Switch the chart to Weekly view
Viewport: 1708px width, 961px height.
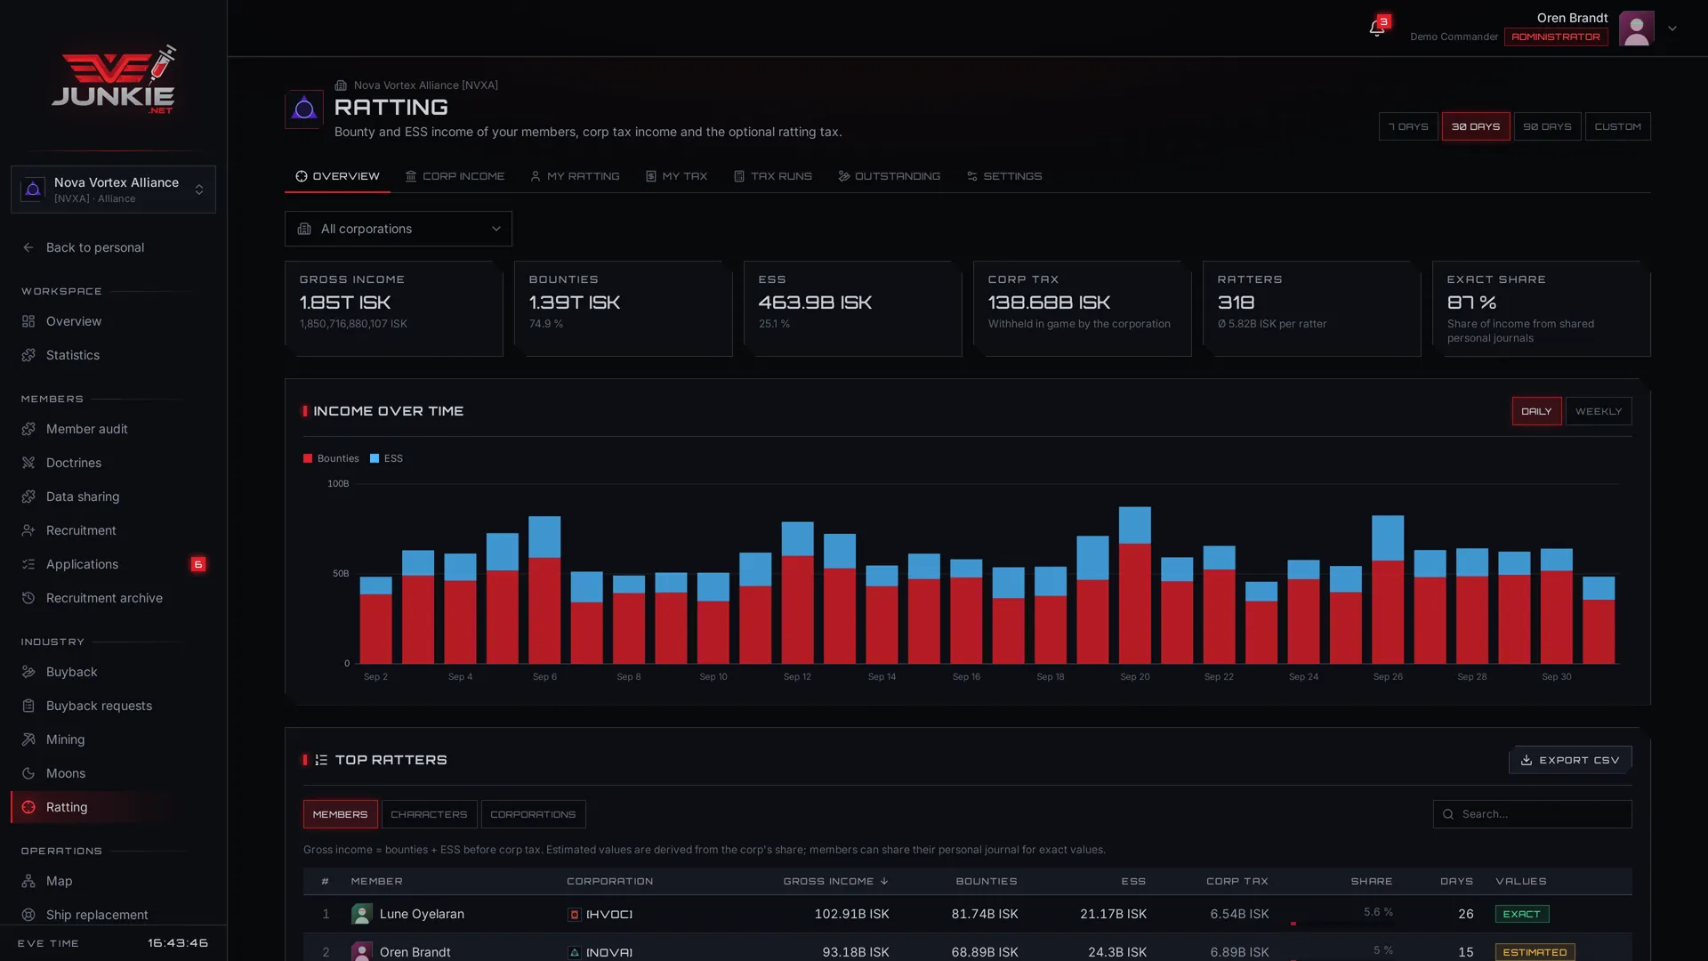point(1599,411)
